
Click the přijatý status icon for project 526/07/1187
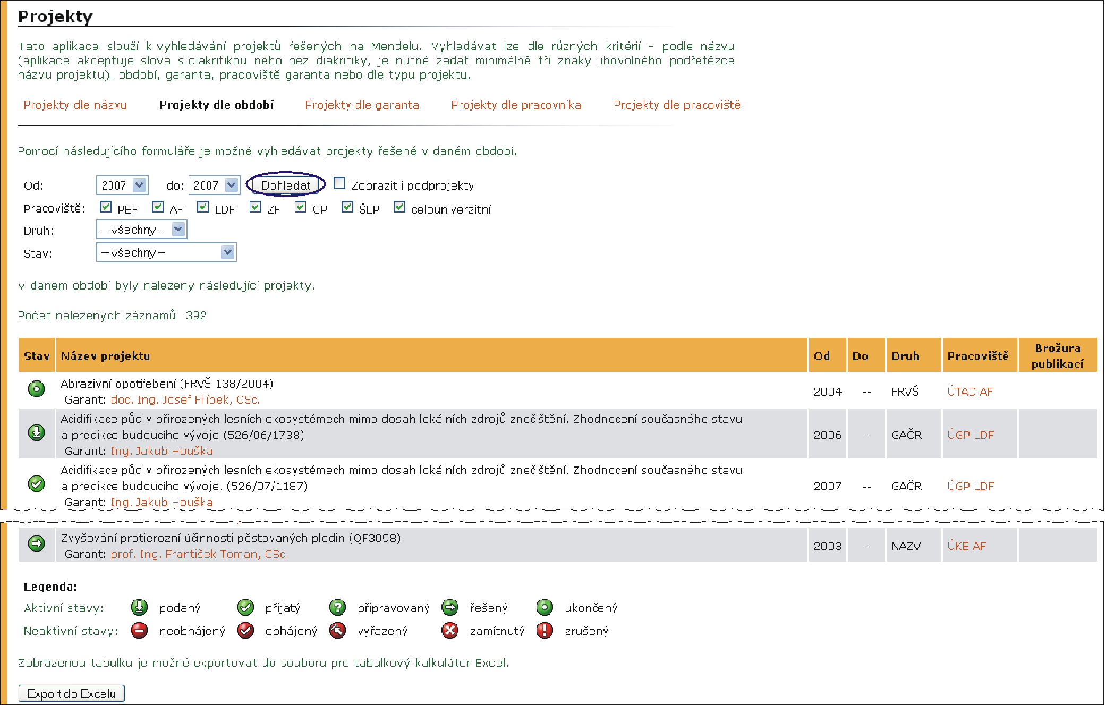[37, 483]
